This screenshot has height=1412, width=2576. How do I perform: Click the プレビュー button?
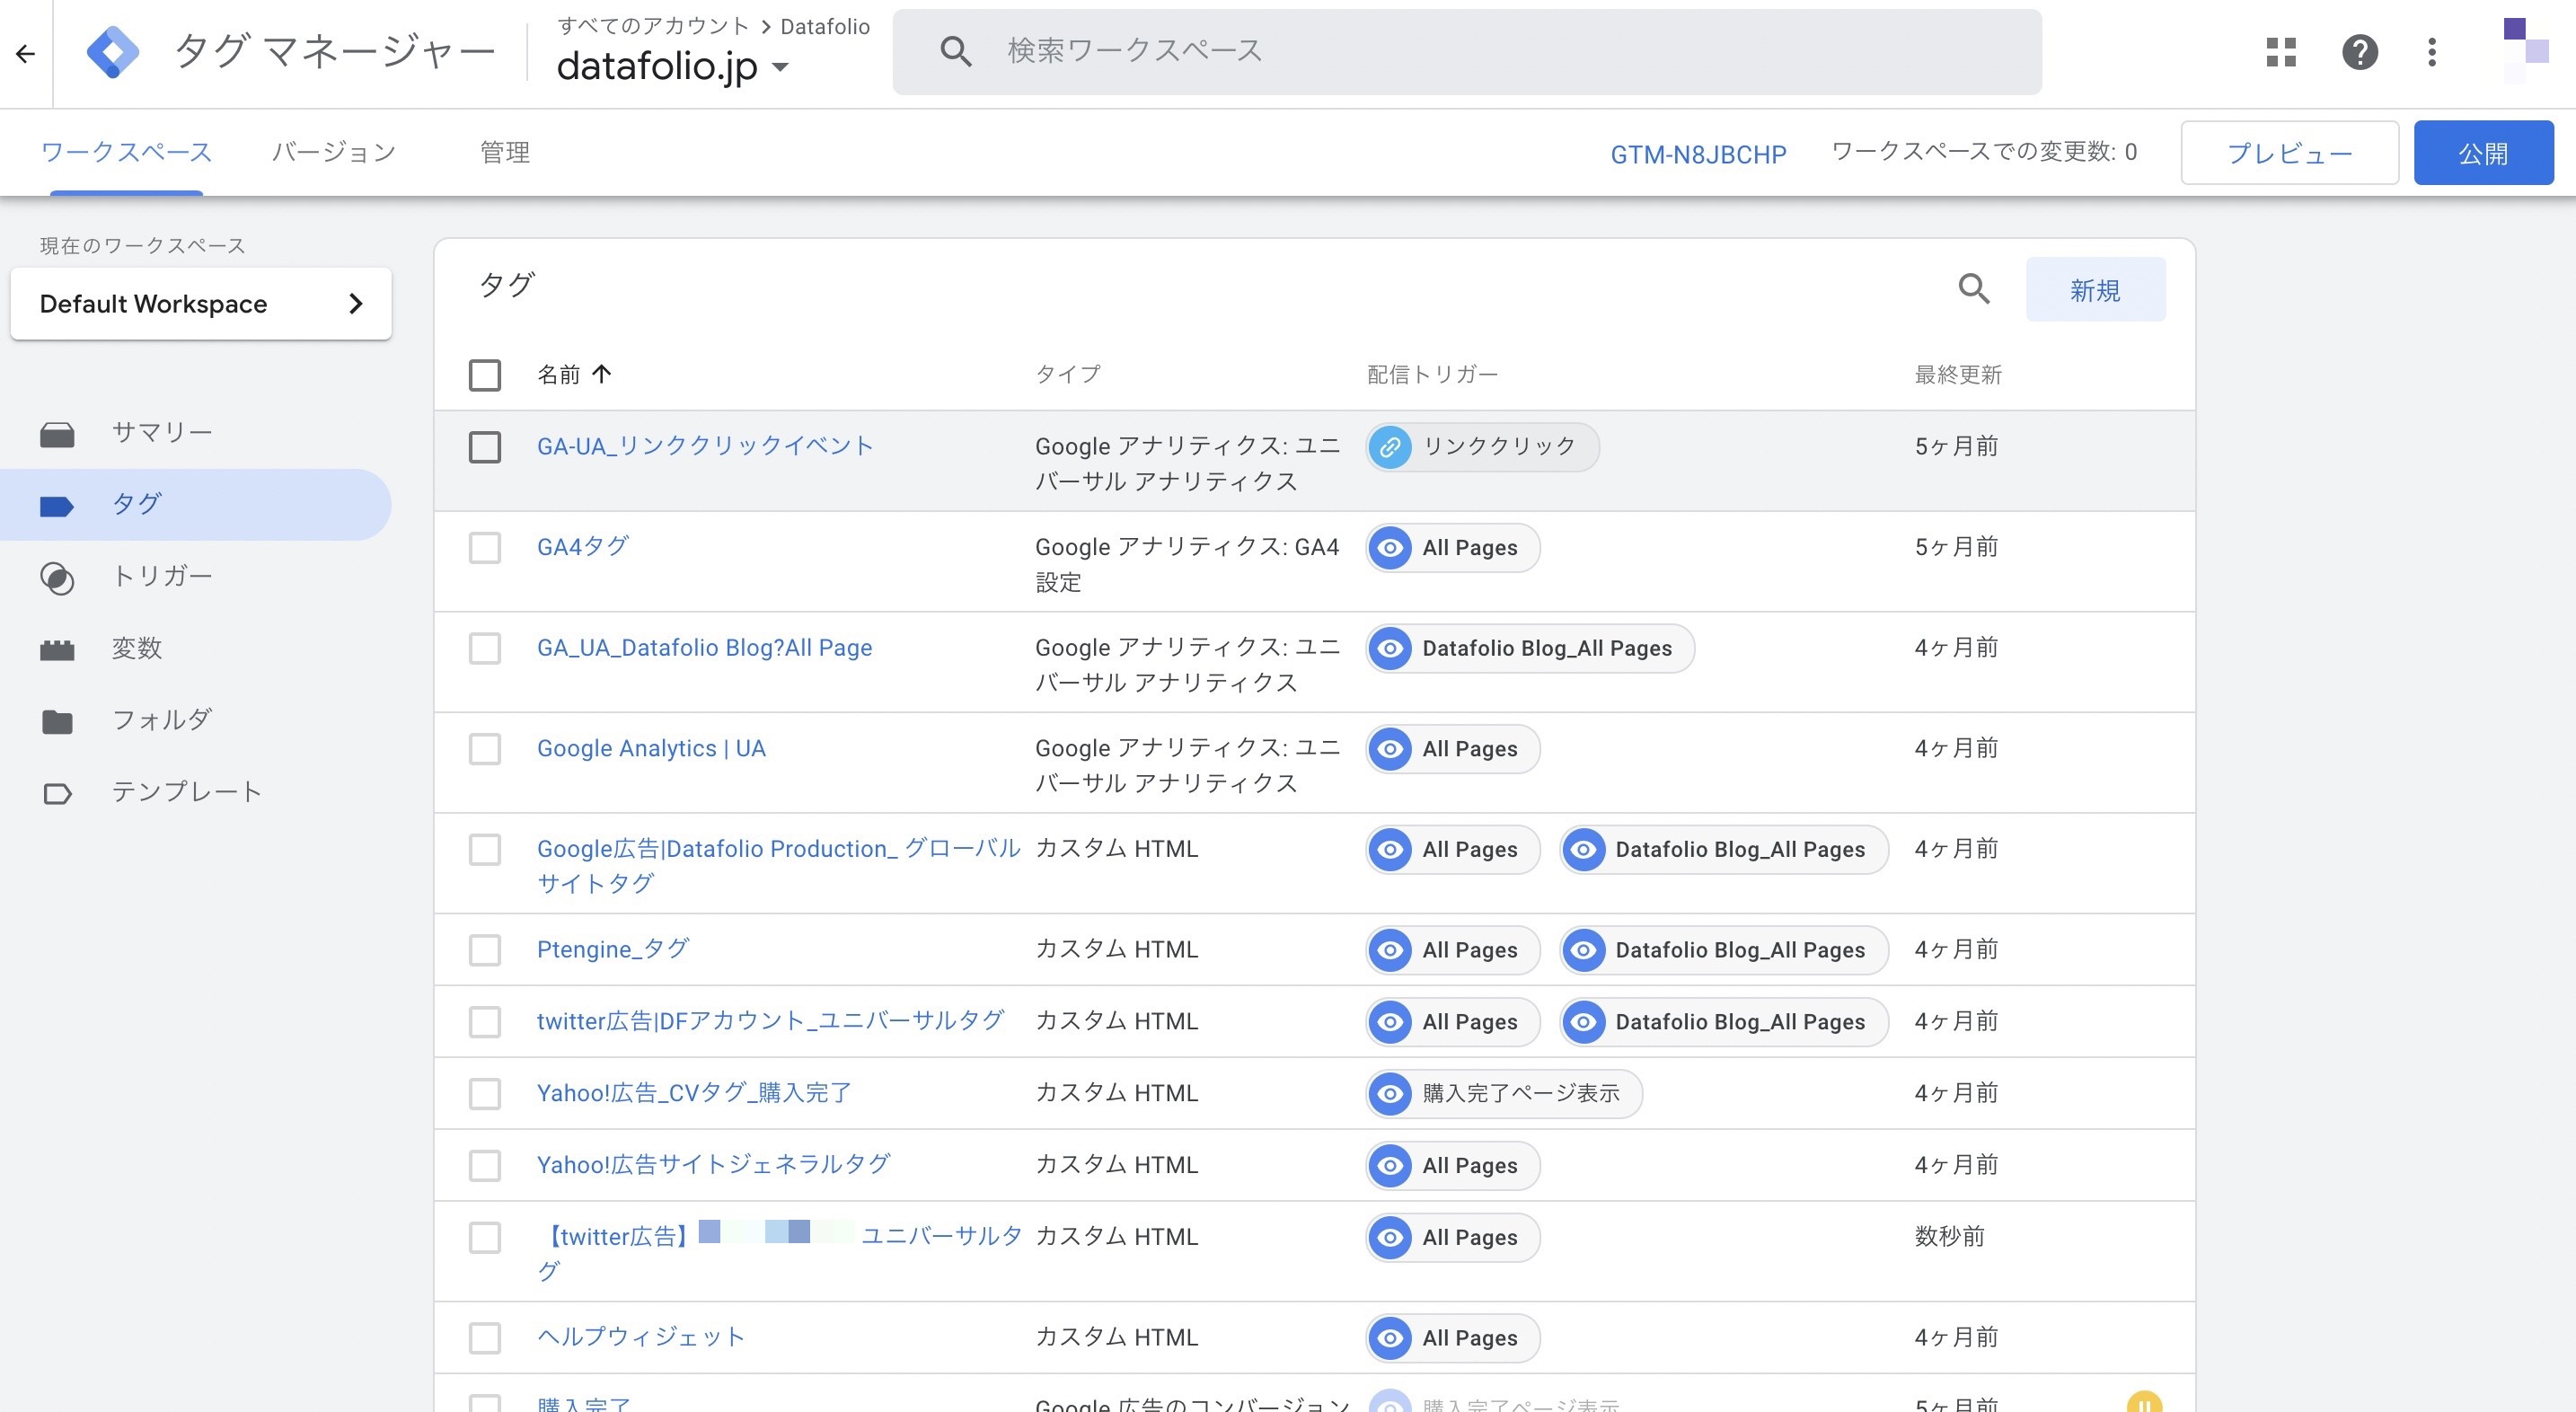point(2289,153)
